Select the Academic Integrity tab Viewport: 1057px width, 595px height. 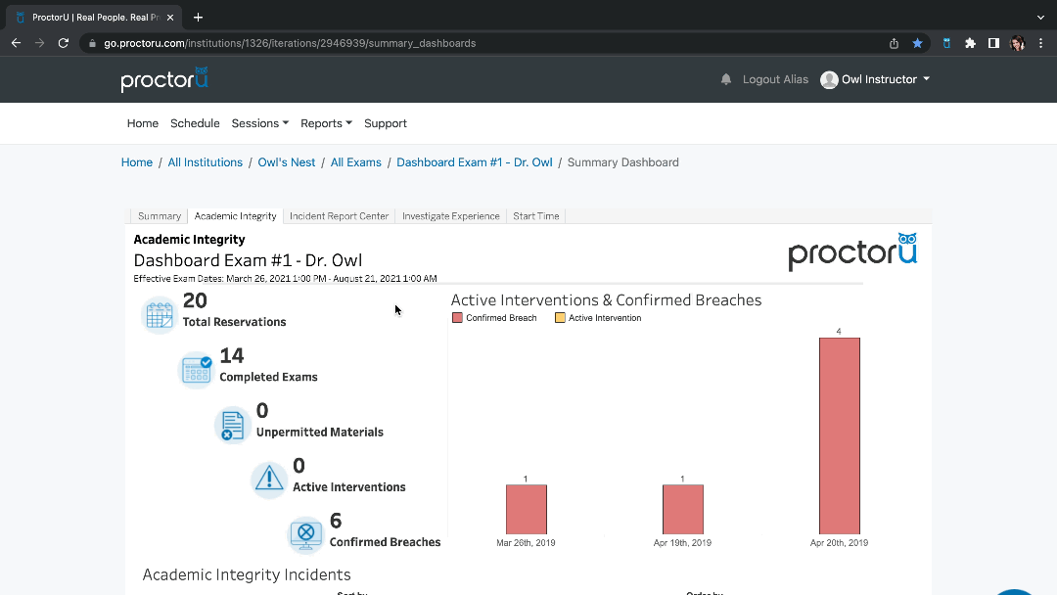click(235, 216)
